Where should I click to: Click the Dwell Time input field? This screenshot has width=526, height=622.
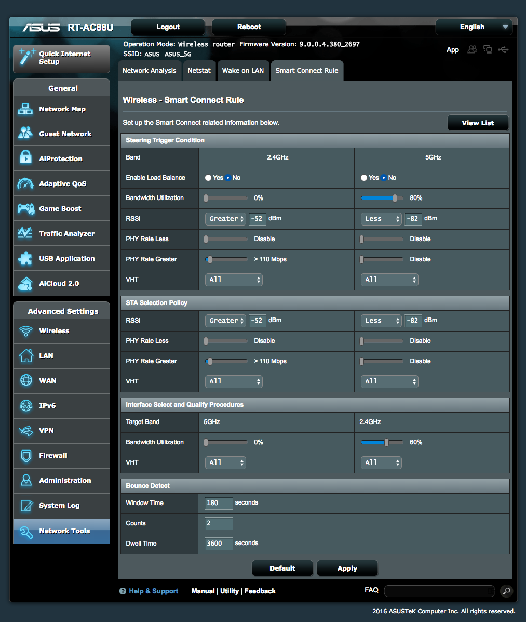point(219,544)
